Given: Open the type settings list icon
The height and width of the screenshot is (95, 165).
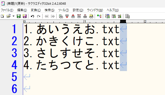Looking at the screenshot, I should click(107, 16).
